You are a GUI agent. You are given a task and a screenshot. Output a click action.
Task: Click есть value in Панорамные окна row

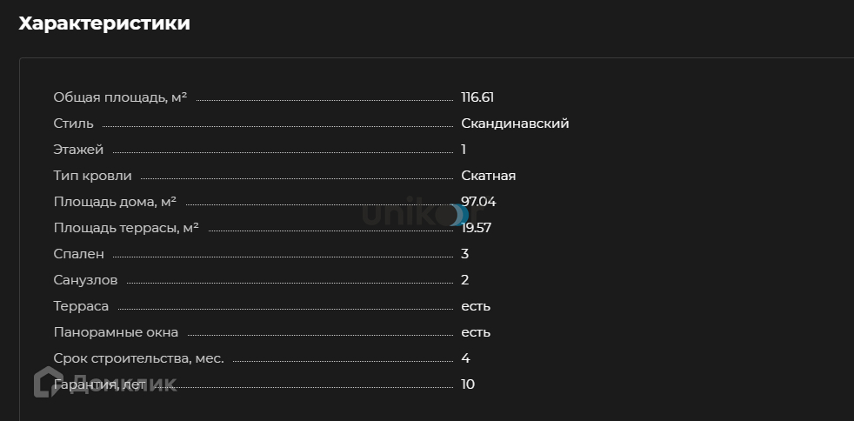[x=476, y=332]
